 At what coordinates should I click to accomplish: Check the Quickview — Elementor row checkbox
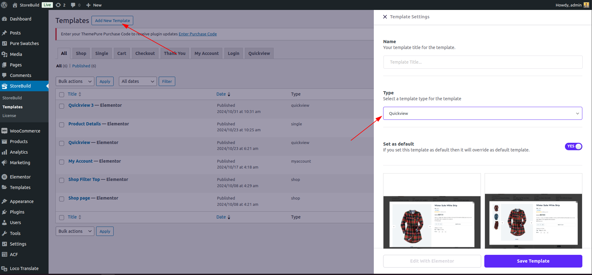[62, 143]
